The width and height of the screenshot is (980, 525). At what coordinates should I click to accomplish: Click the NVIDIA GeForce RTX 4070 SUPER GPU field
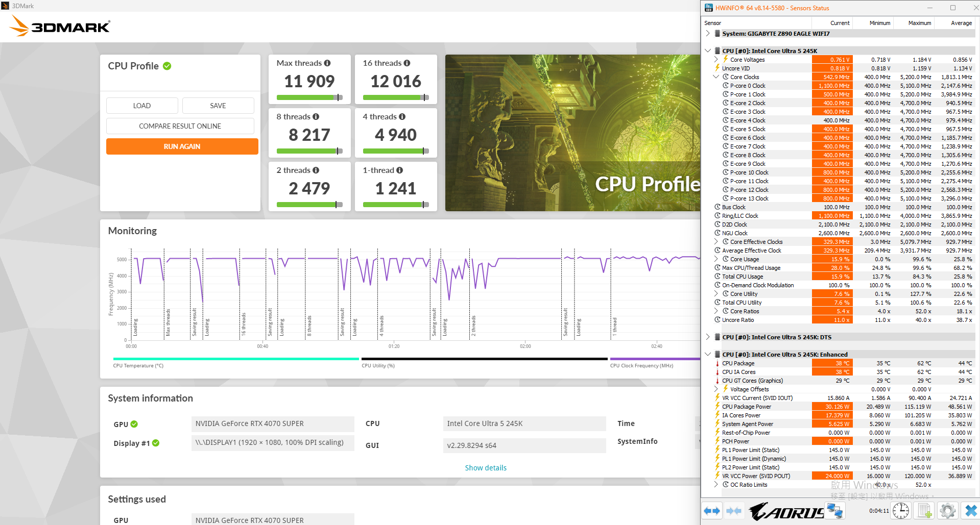[x=273, y=423]
